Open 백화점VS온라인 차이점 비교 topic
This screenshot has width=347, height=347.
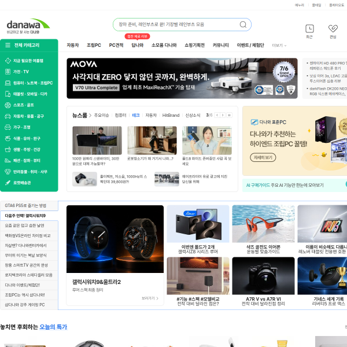pos(29,236)
